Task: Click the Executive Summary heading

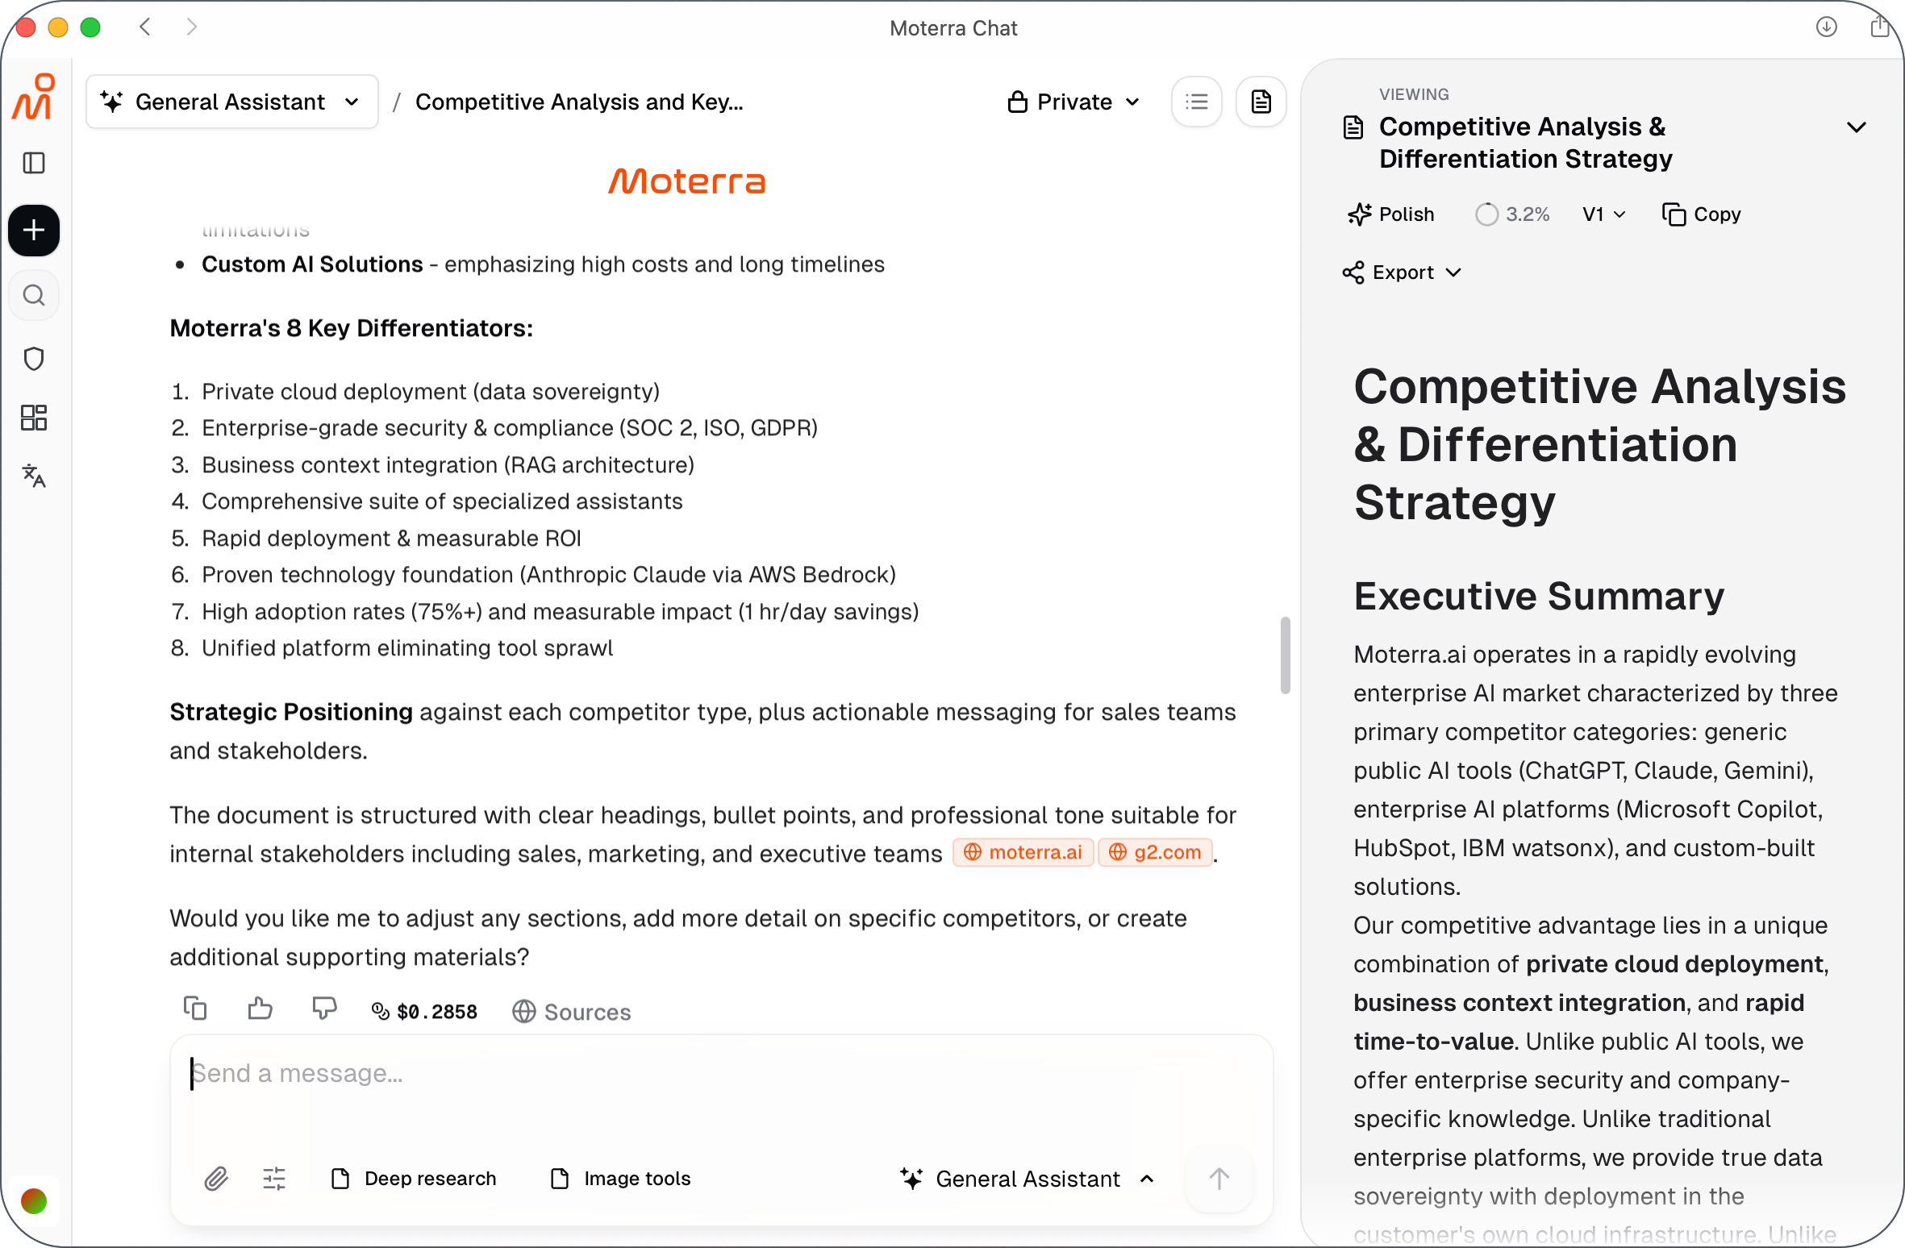Action: tap(1539, 597)
